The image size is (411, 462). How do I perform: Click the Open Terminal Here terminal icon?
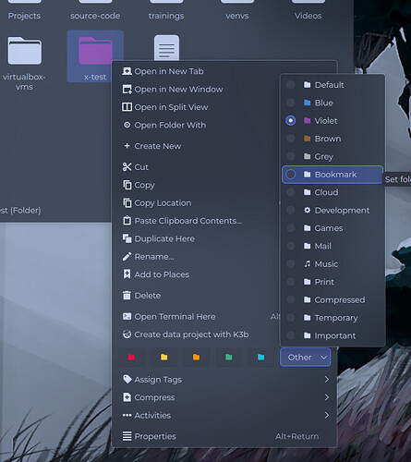coord(127,316)
